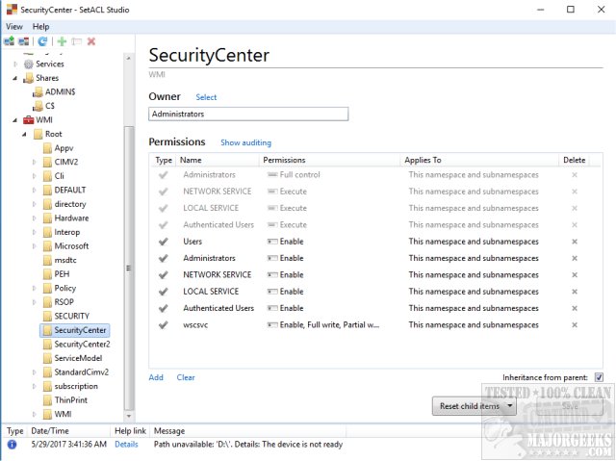Viewport: 616px width, 461px height.
Task: Click the info icon in message log
Action: pyautogui.click(x=12, y=445)
